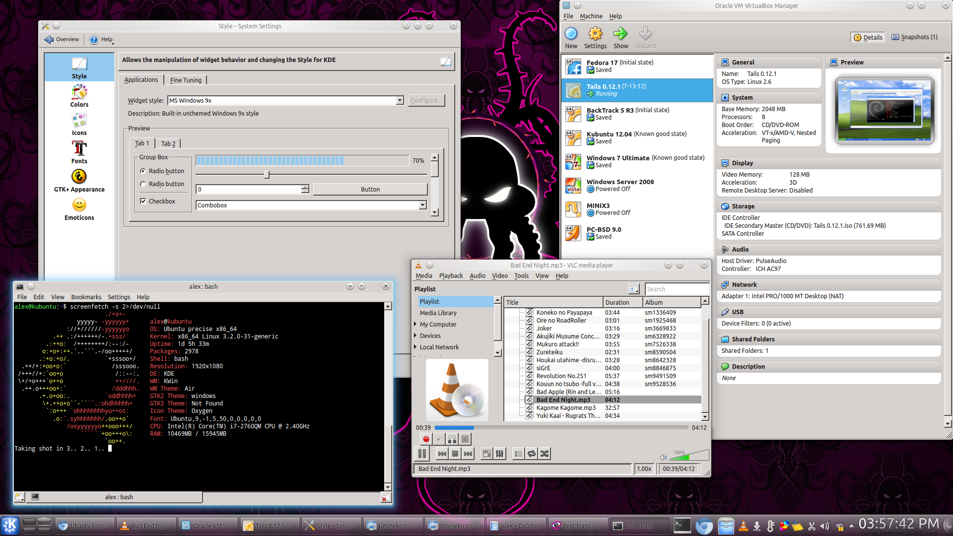This screenshot has width=953, height=536.
Task: Open GTK+ Appearance settings
Action: [x=79, y=181]
